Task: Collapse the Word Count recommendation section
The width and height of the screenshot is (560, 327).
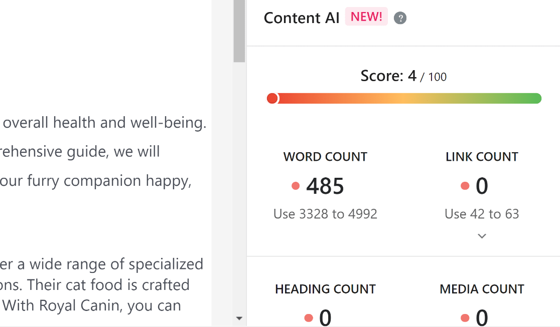Action: coord(482,235)
